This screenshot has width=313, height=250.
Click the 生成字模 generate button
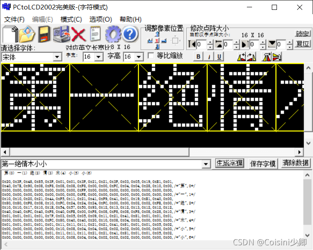[x=230, y=163]
